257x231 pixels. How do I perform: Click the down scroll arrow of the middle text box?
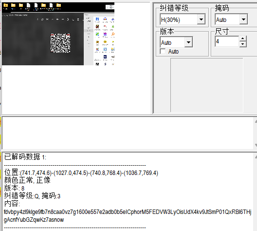256,145
